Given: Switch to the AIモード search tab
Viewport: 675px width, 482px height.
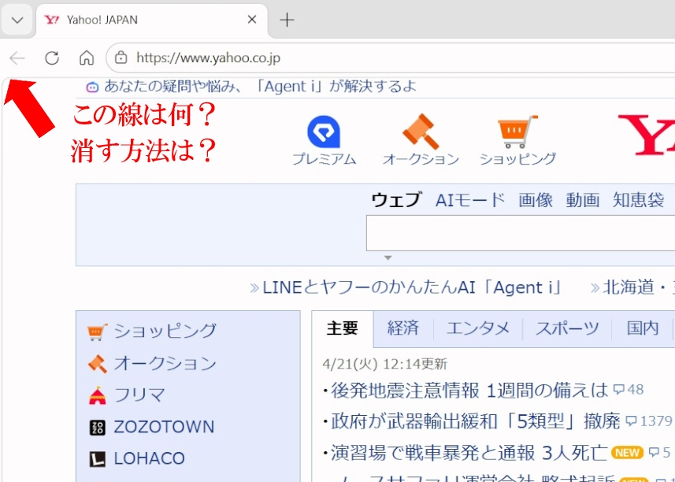Looking at the screenshot, I should (x=468, y=200).
